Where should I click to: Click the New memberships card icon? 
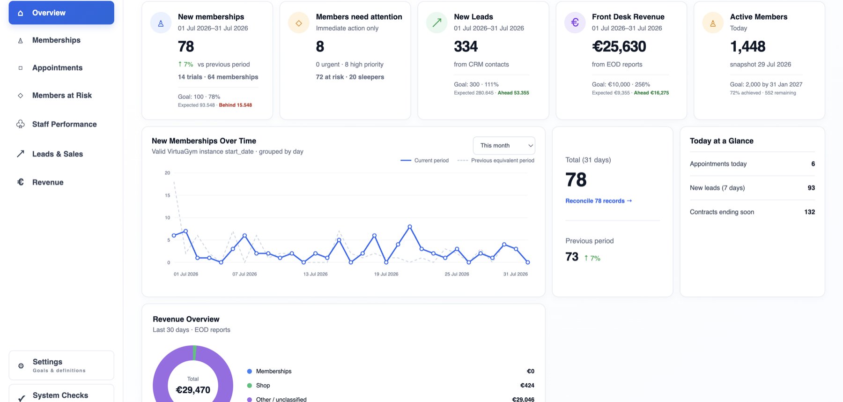(x=161, y=23)
